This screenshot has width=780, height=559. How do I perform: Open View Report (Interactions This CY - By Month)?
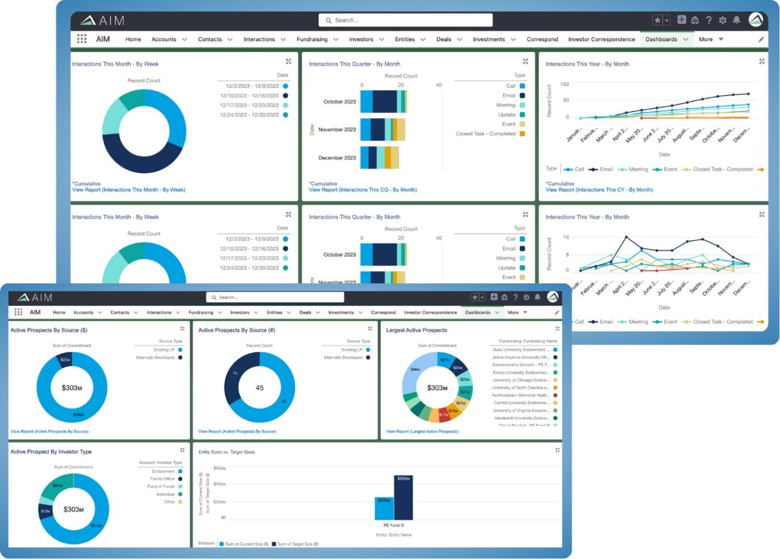click(x=599, y=190)
